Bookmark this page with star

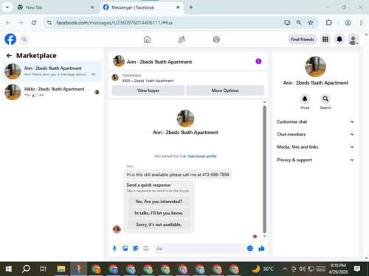[x=311, y=23]
